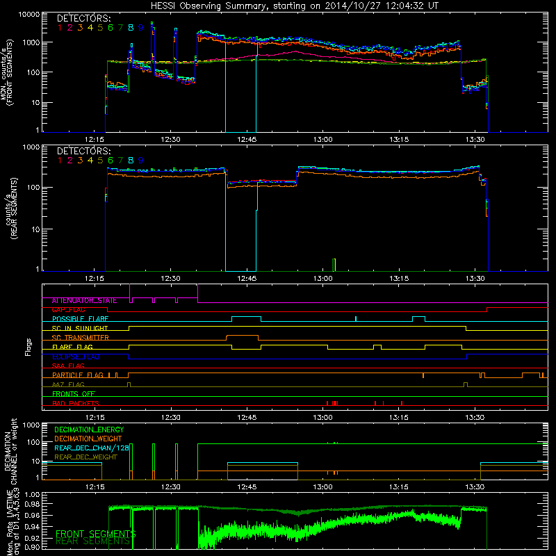This screenshot has width=556, height=556.
Task: Click the BAD_PACKETS flag label
Action: click(76, 403)
